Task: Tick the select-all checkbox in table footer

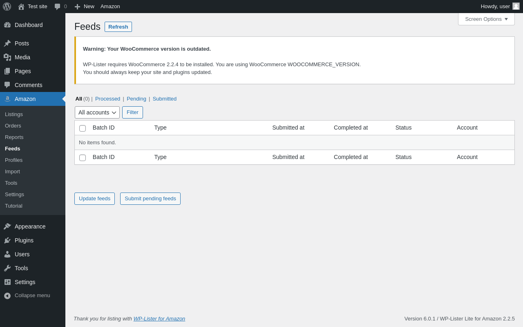Action: [83, 158]
